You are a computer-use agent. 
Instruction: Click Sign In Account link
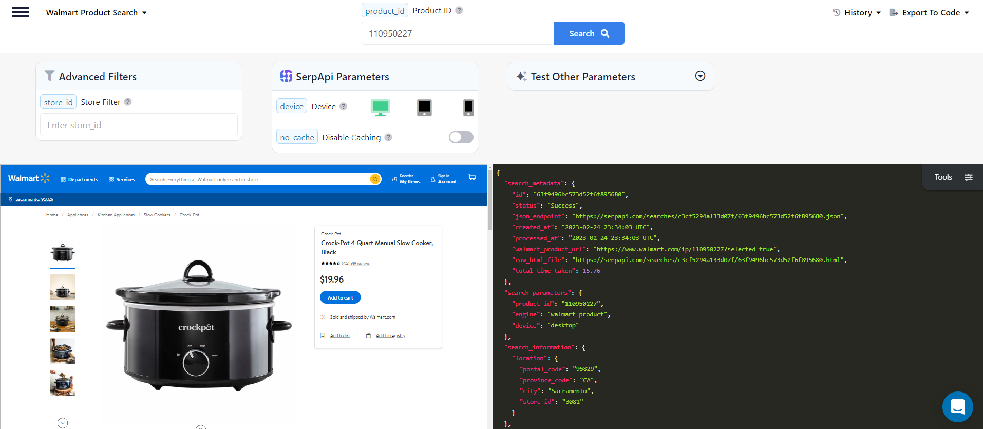tap(444, 179)
